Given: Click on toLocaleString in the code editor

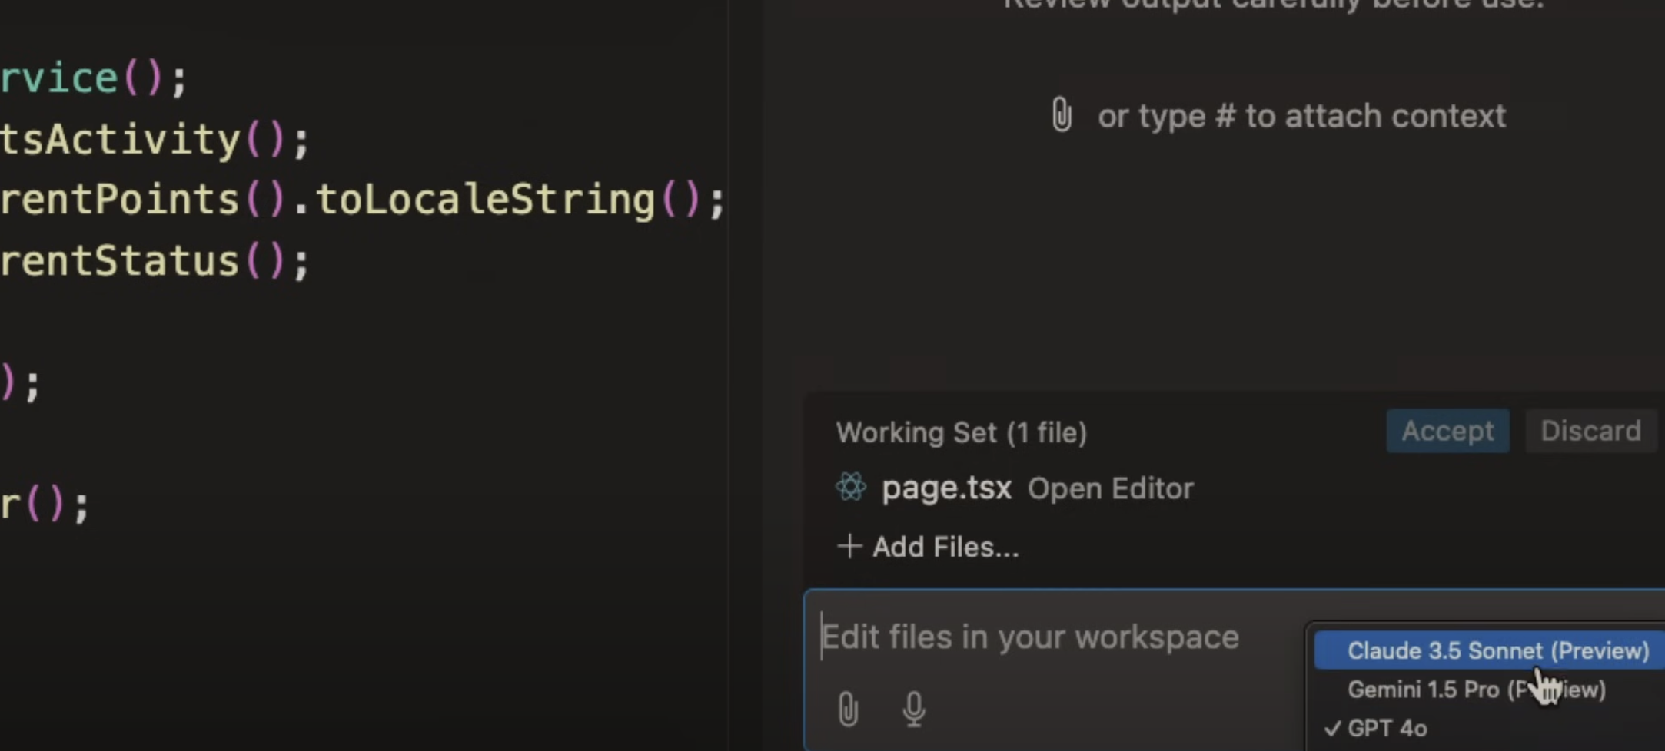Looking at the screenshot, I should point(484,200).
